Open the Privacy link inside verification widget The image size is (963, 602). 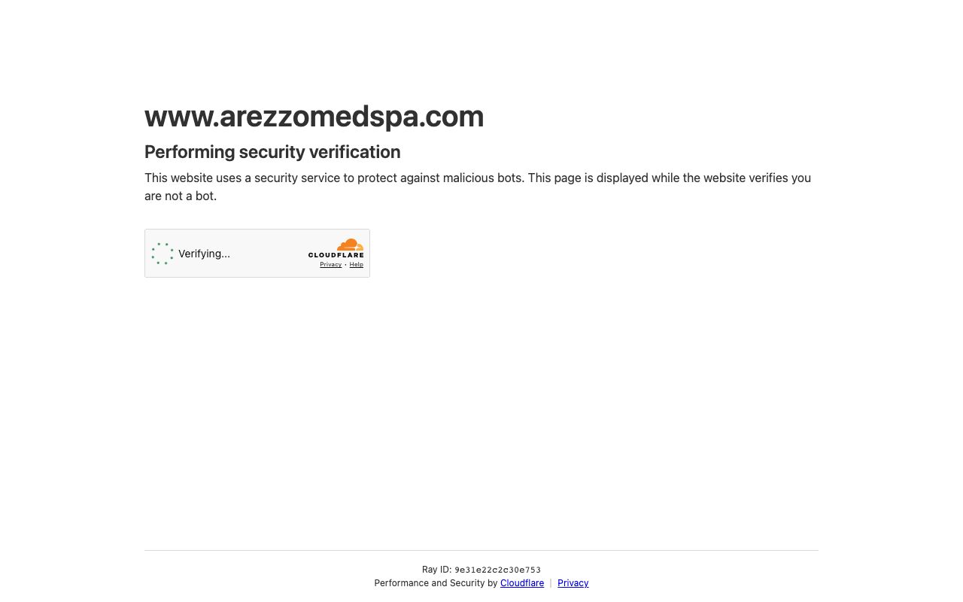[x=330, y=265]
